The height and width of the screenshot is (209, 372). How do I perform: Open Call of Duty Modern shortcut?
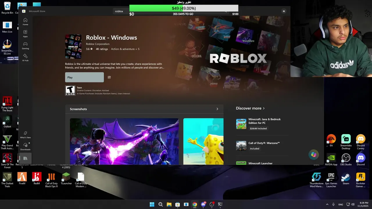point(81,180)
